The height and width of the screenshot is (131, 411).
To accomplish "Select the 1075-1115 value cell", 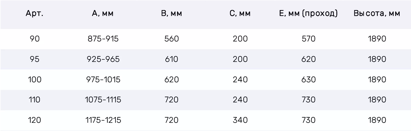I will click(x=103, y=100).
